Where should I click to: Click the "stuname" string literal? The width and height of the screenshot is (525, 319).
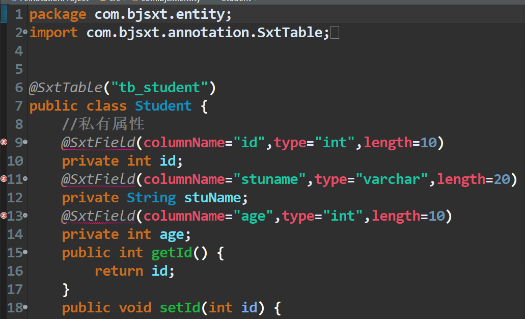click(x=269, y=179)
